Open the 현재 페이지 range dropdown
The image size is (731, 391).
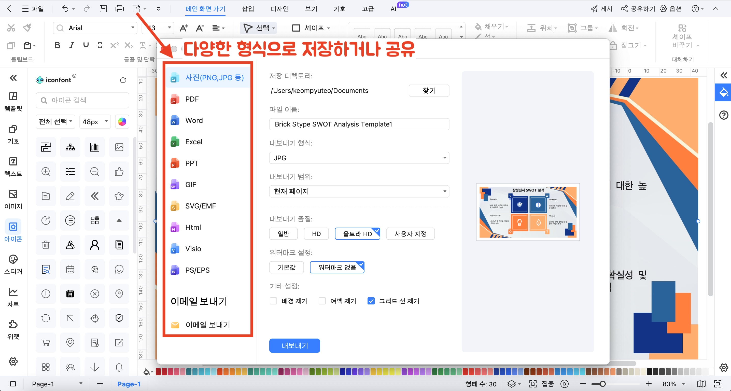[x=444, y=191]
